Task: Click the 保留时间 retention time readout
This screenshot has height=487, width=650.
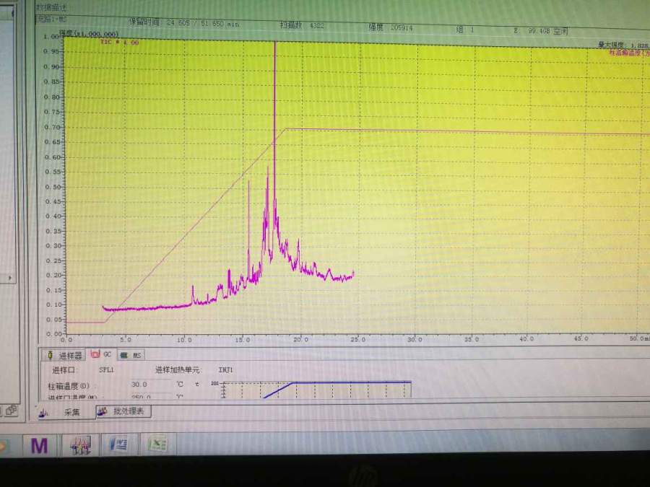Action: 184,23
